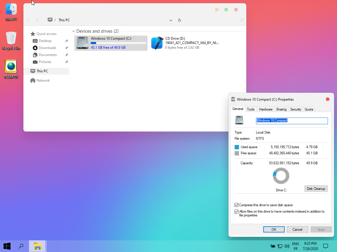Click the blue Used space color swatch
Image resolution: width=337 pixels, height=252 pixels.
click(237, 147)
